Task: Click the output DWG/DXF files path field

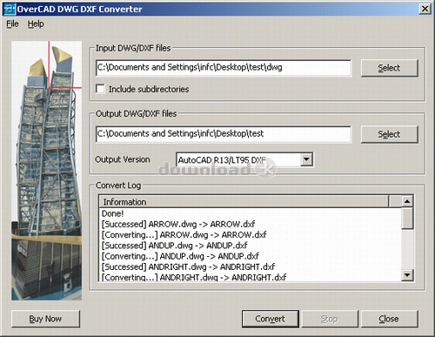Action: tap(224, 134)
